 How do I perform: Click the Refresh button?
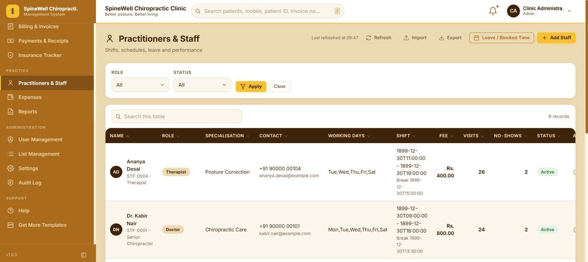point(379,38)
